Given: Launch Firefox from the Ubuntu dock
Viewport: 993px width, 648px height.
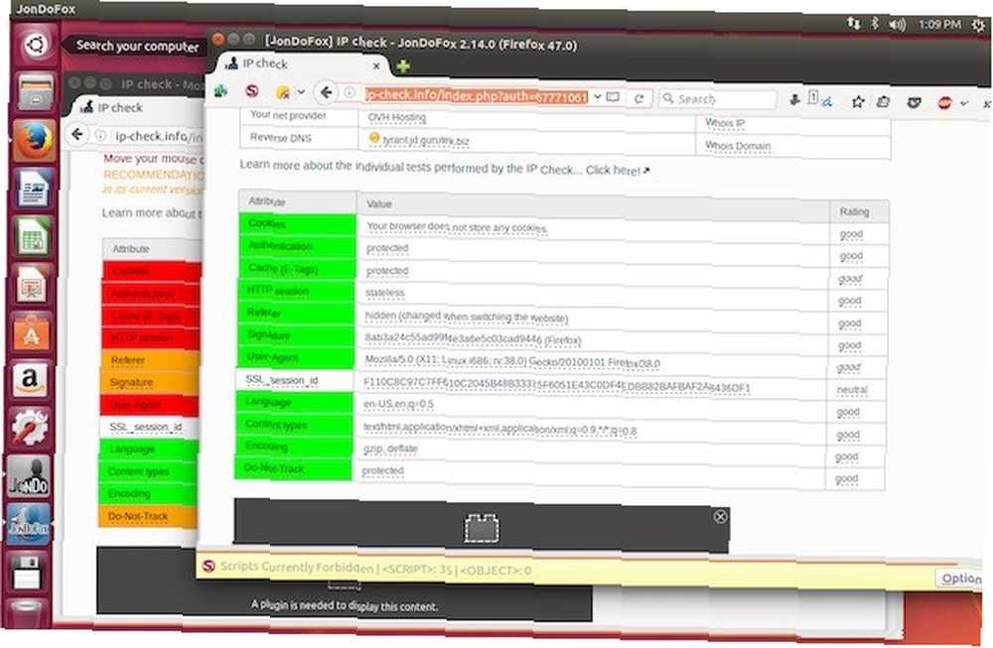Looking at the screenshot, I should [x=34, y=139].
